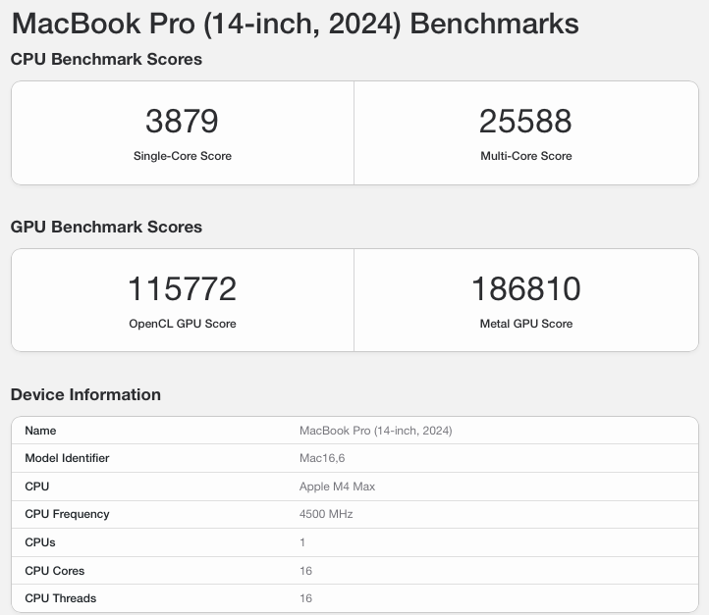Click the CPU Cores label
The height and width of the screenshot is (615, 709).
(x=55, y=571)
